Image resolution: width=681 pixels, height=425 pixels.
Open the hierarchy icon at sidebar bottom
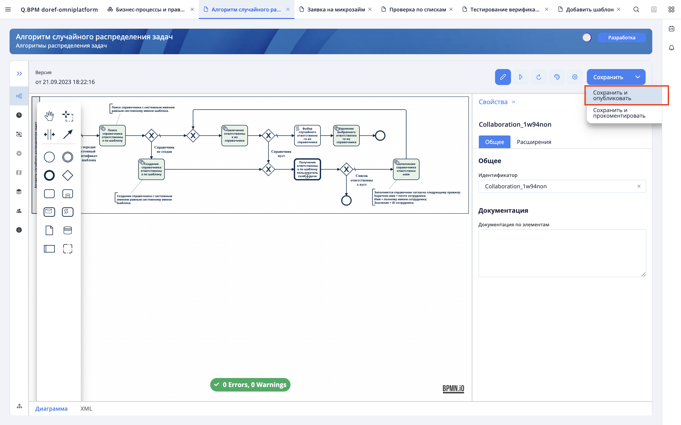[19, 406]
